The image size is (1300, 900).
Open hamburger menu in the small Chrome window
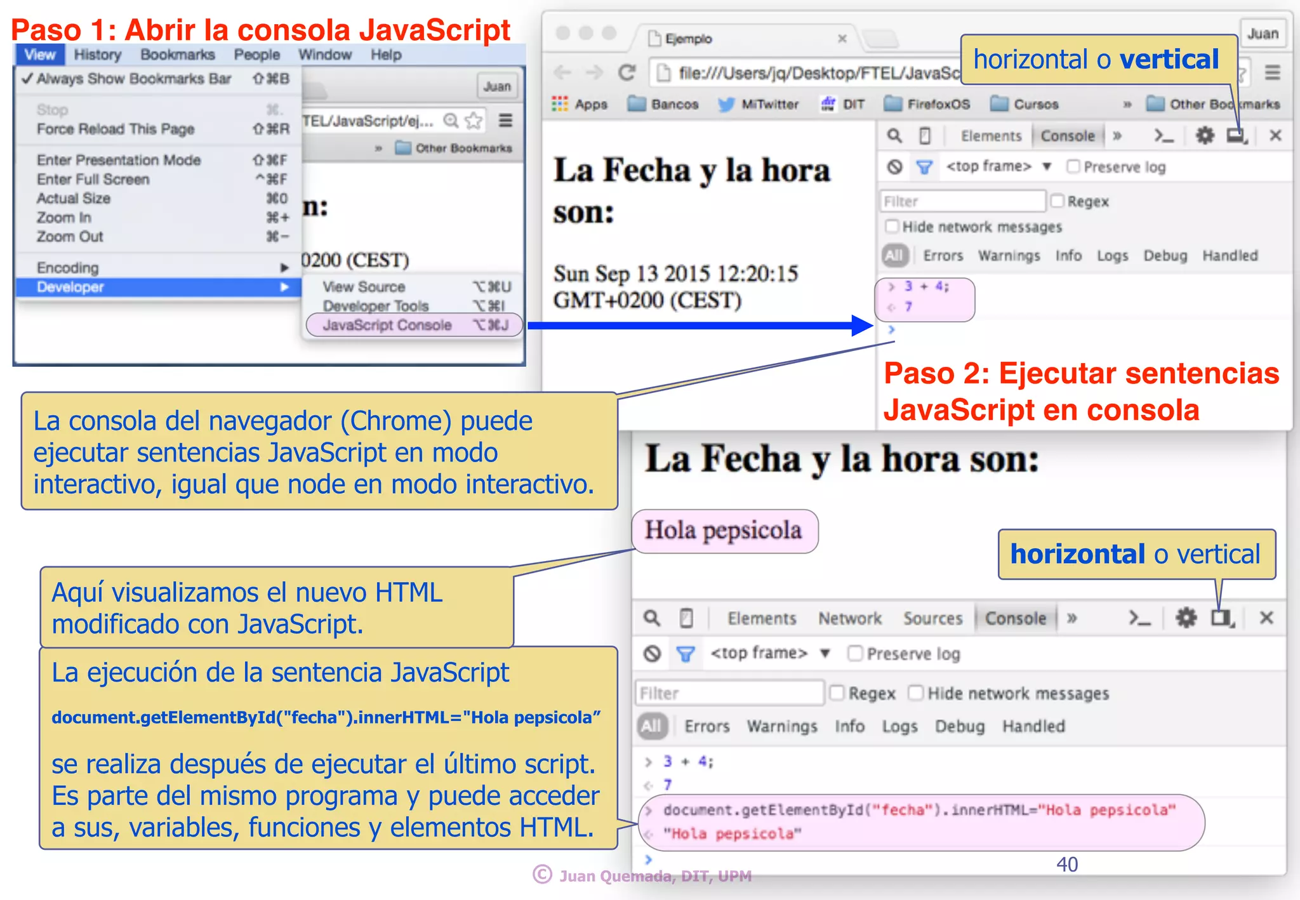(505, 121)
